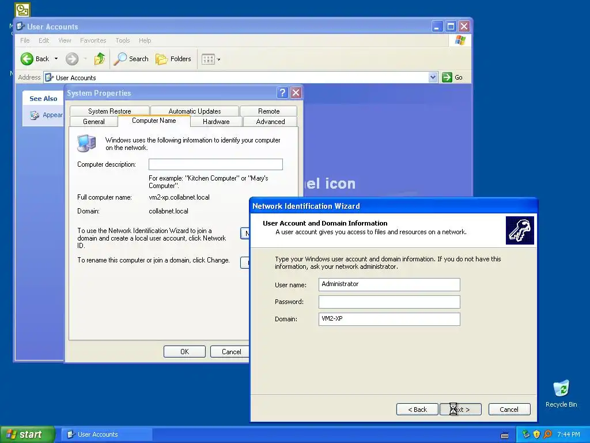Cancel the Network Identification Wizard
The width and height of the screenshot is (590, 443).
pyautogui.click(x=509, y=410)
